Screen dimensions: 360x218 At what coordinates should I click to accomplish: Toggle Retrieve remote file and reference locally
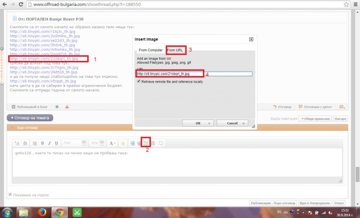tap(139, 81)
